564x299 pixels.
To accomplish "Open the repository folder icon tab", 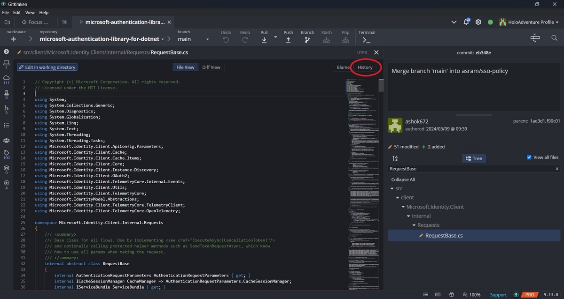I will 7,22.
